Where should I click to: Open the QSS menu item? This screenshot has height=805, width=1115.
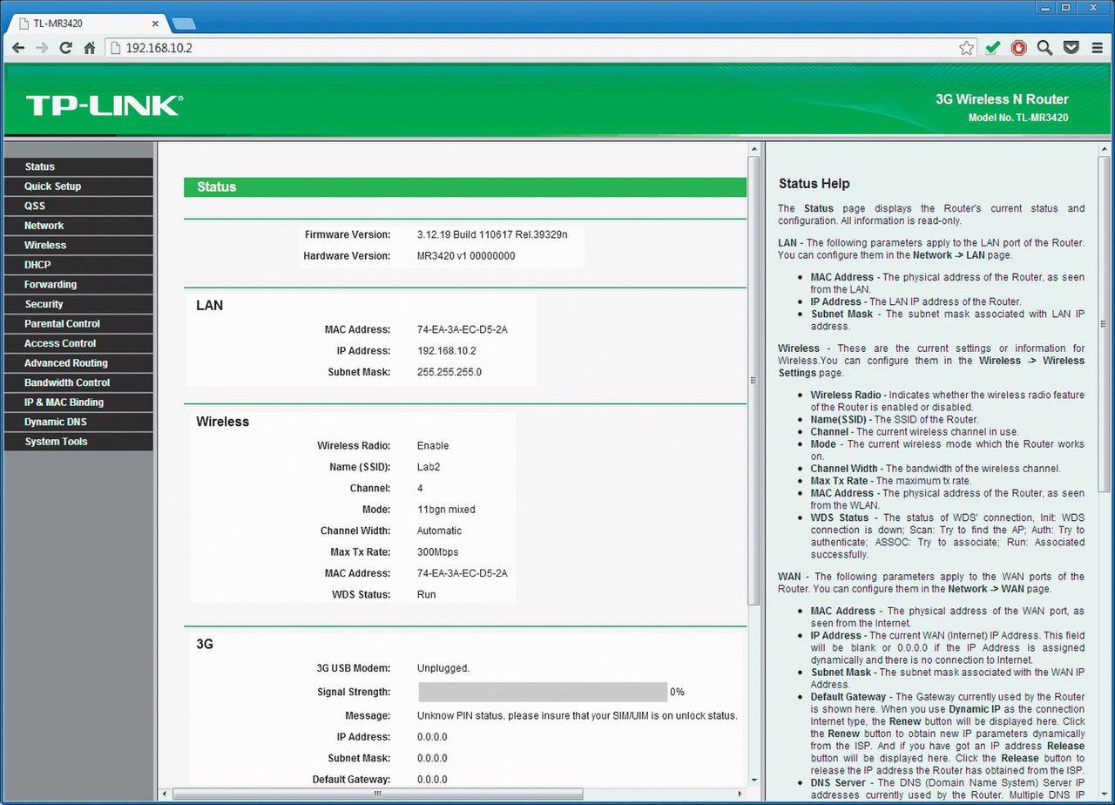tap(78, 206)
